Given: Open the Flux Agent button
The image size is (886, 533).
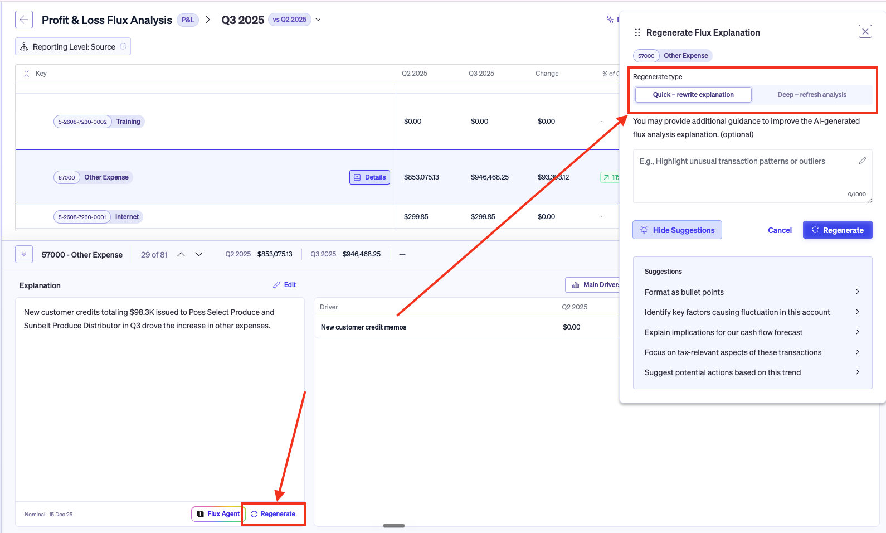Looking at the screenshot, I should [218, 514].
